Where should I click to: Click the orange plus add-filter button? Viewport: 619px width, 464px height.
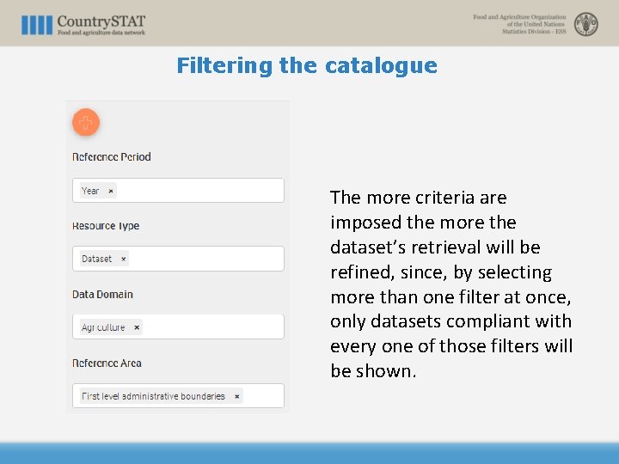[x=86, y=122]
